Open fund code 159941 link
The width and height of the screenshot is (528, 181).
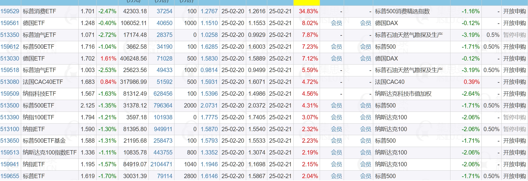[10, 164]
